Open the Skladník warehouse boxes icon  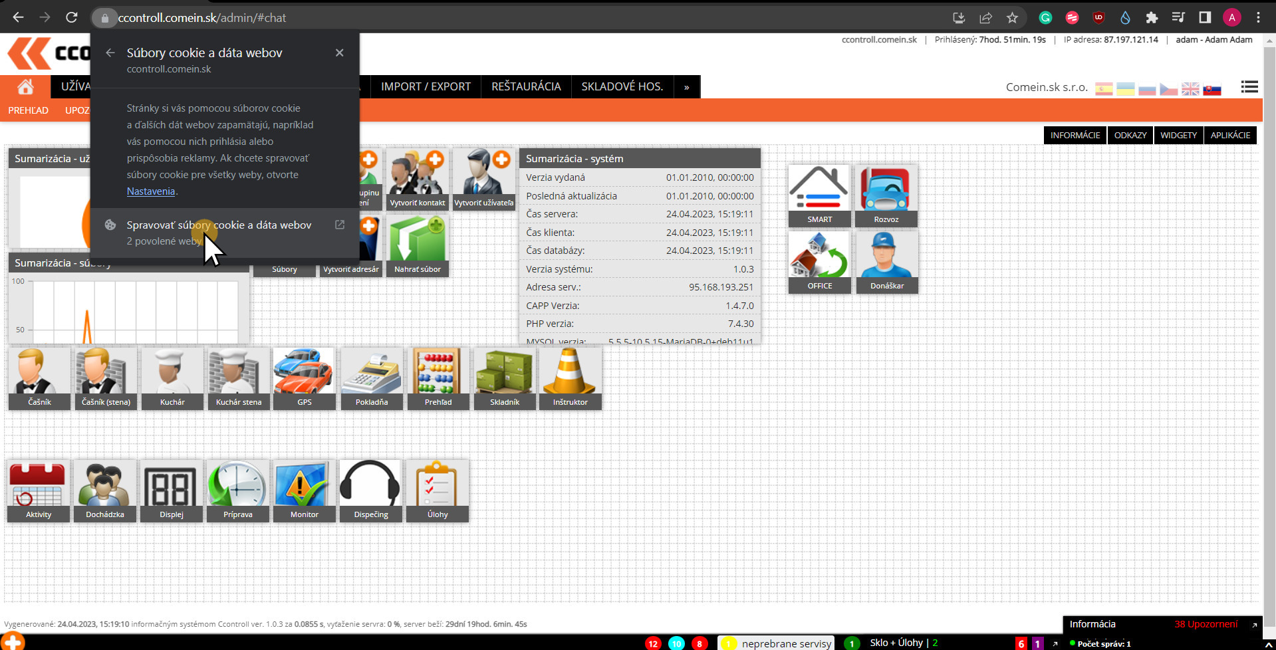[504, 378]
